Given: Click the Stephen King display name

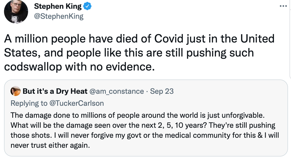Looking at the screenshot, I should coord(58,6).
